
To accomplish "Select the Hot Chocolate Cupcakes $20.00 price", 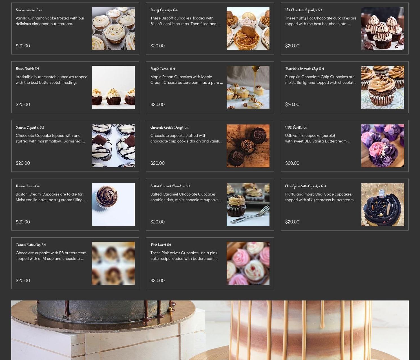I will (x=292, y=46).
